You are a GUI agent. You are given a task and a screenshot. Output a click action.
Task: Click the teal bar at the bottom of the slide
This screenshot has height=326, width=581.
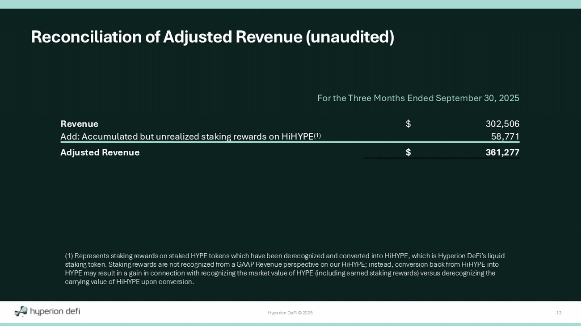[x=290, y=324]
